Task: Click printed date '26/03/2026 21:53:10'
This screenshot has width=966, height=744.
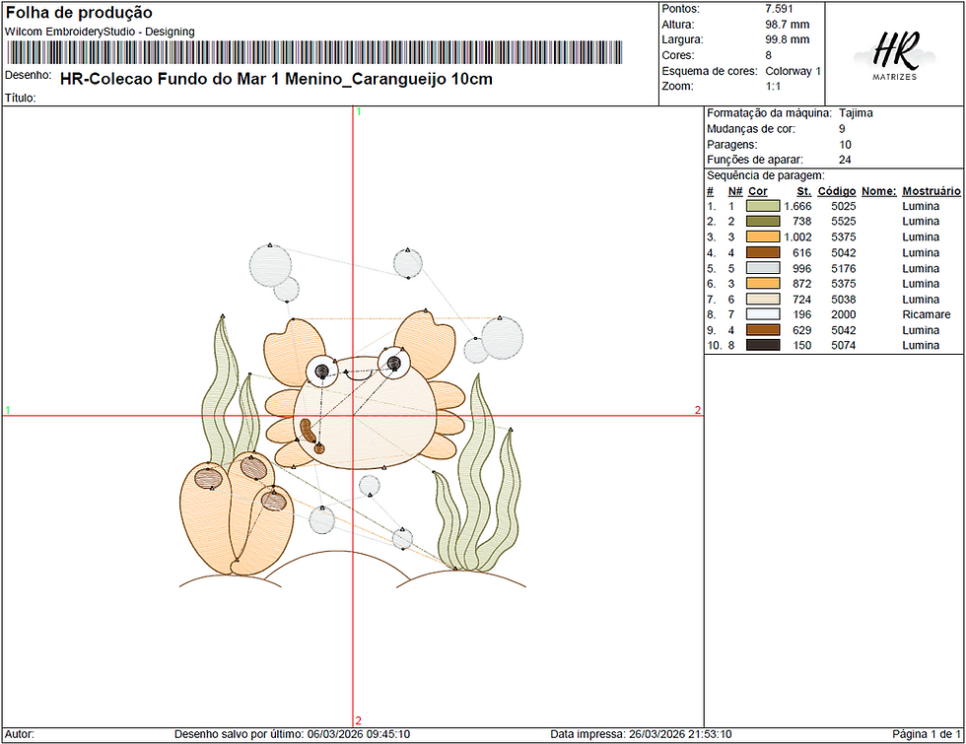Action: pos(680,734)
